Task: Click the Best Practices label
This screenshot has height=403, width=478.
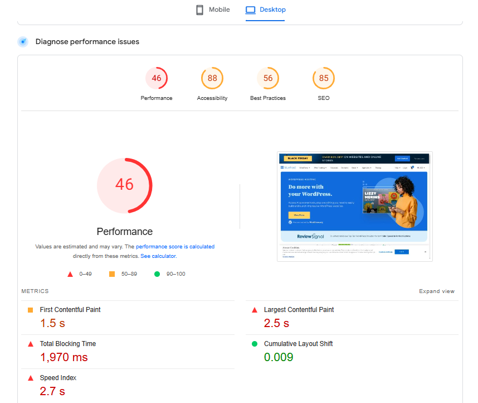Action: [x=268, y=98]
